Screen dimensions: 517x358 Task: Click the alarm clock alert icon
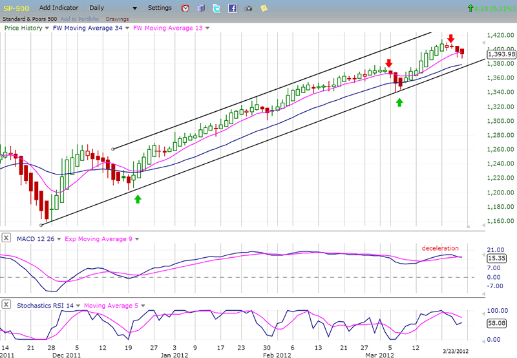pyautogui.click(x=185, y=8)
